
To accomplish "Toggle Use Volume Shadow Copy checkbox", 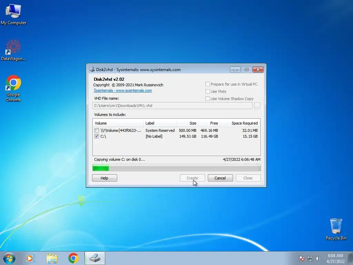I will [208, 98].
